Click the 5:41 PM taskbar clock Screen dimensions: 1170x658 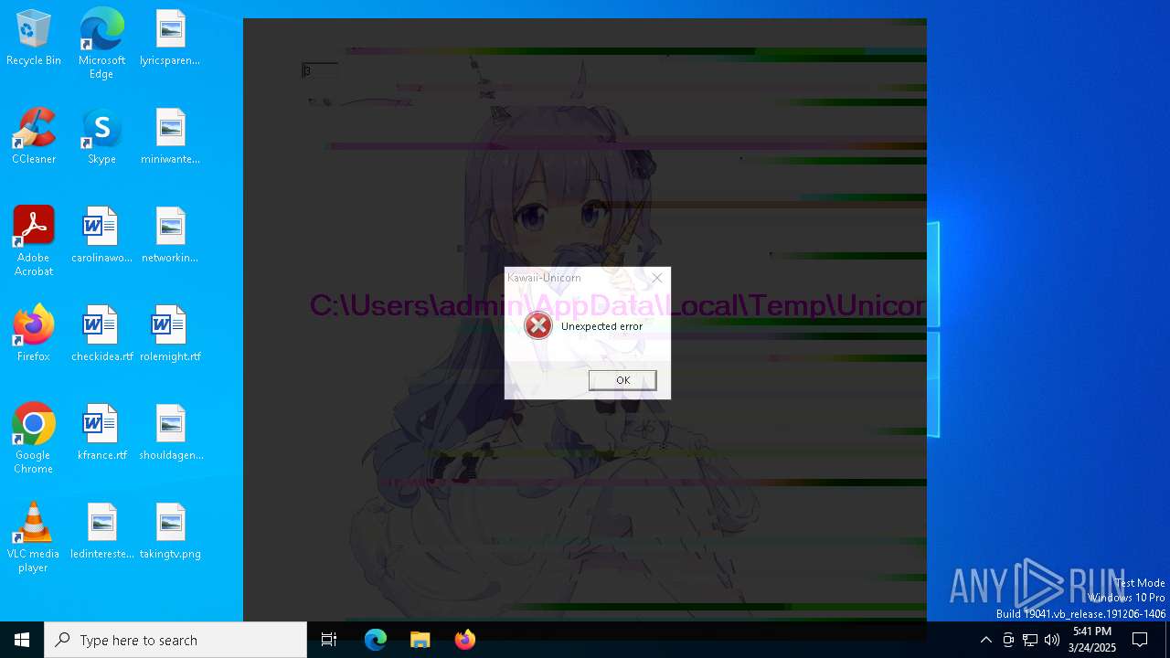[x=1092, y=640]
